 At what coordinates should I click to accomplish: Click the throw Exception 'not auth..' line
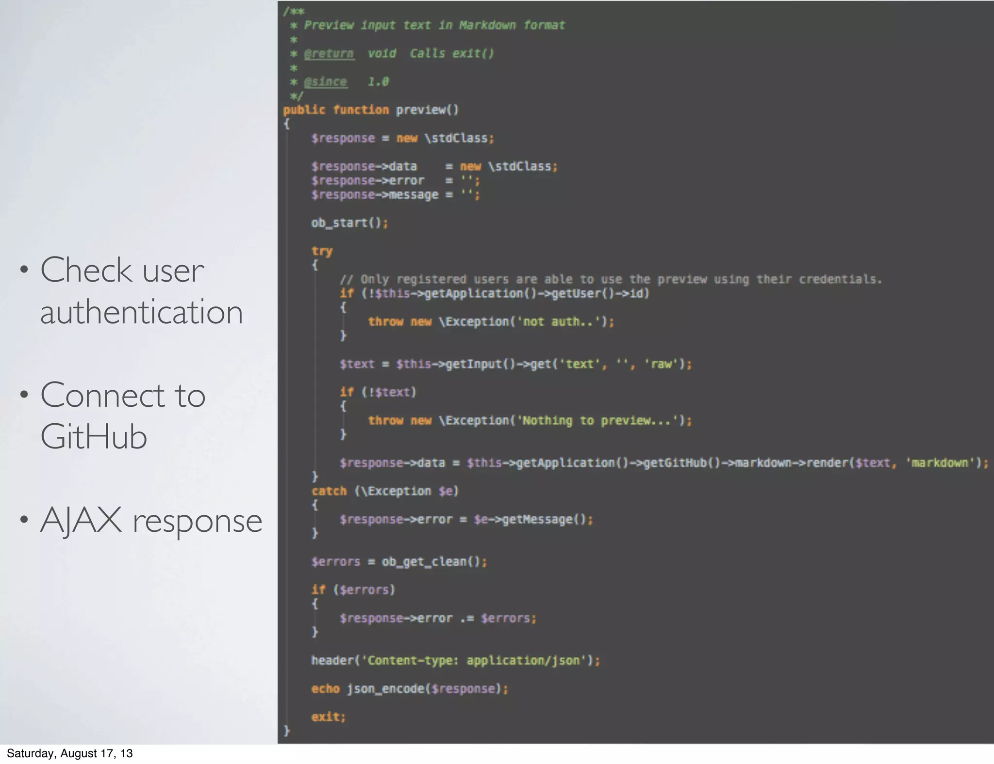[491, 321]
